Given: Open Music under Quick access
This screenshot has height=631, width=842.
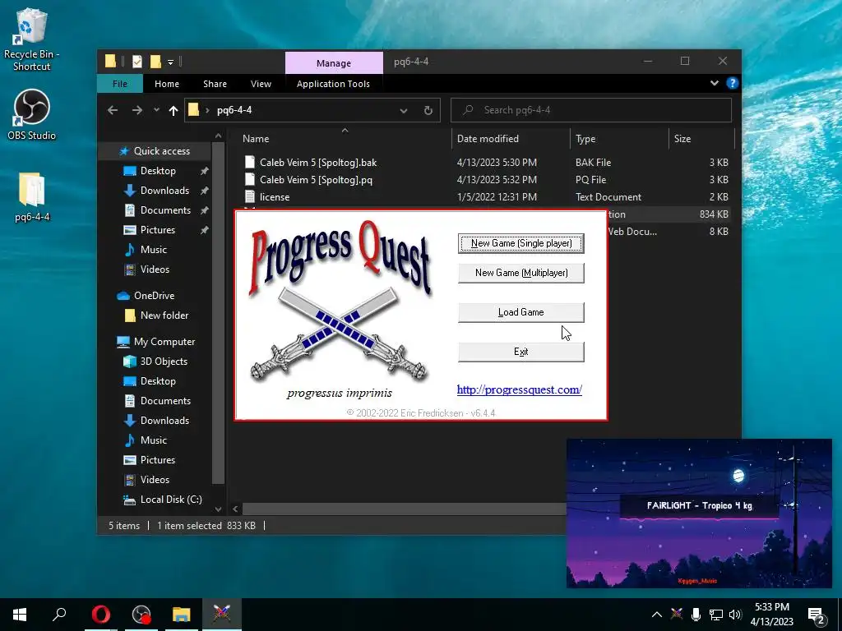Looking at the screenshot, I should click(154, 250).
